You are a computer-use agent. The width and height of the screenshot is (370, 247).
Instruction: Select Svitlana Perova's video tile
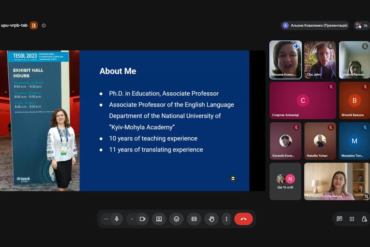pos(354,60)
